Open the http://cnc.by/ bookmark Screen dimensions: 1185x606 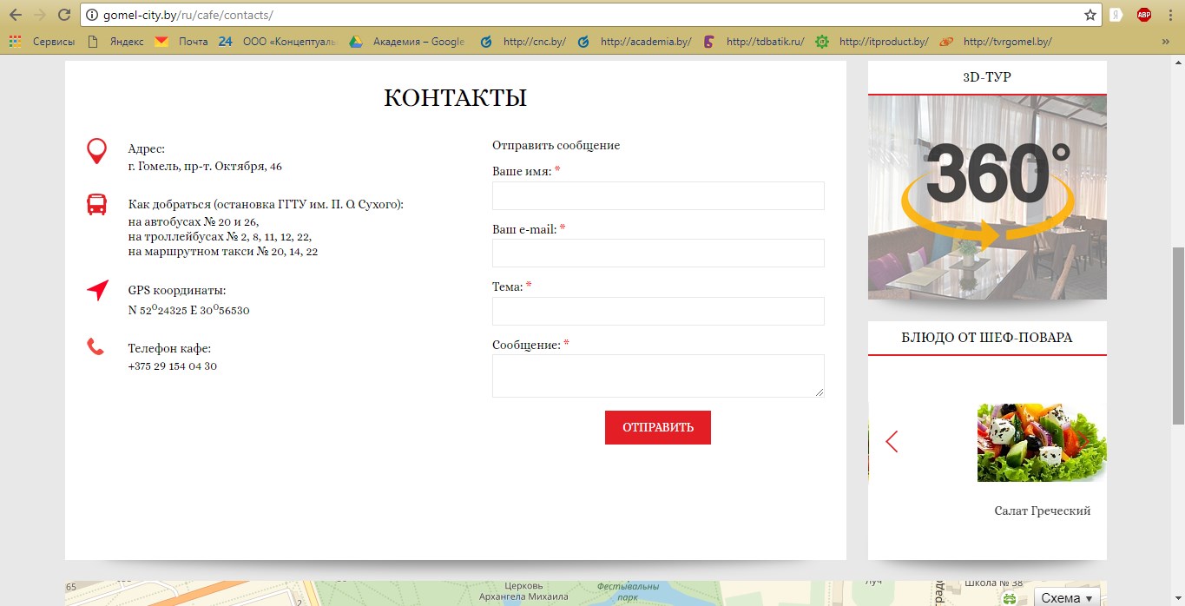pyautogui.click(x=523, y=41)
